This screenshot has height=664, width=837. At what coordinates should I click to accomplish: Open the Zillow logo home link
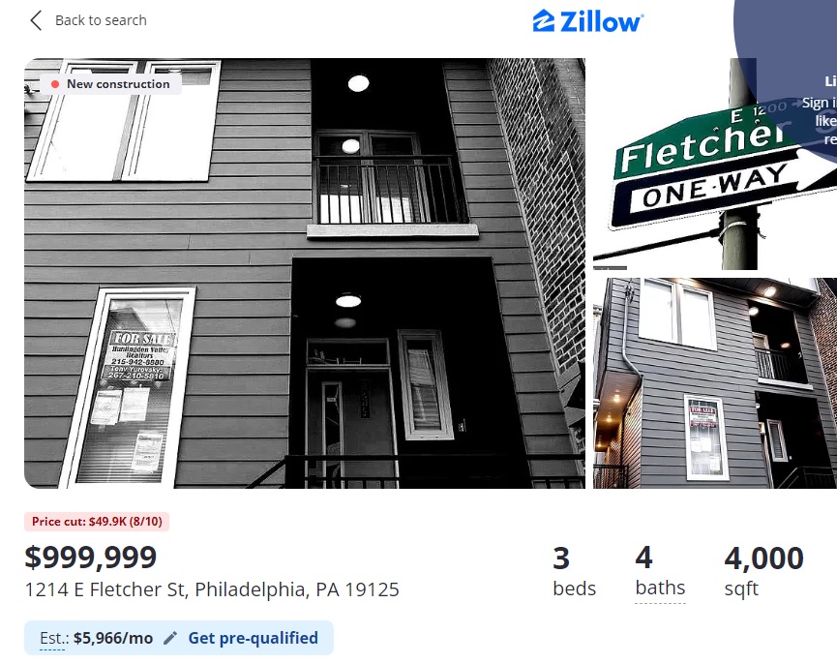(x=587, y=21)
